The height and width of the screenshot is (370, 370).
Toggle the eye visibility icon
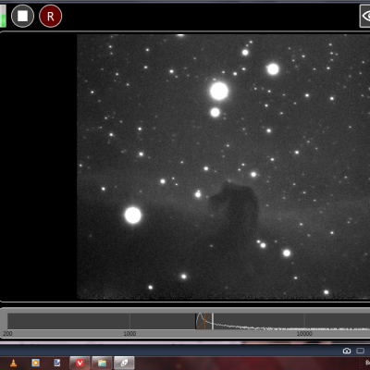coord(365,16)
